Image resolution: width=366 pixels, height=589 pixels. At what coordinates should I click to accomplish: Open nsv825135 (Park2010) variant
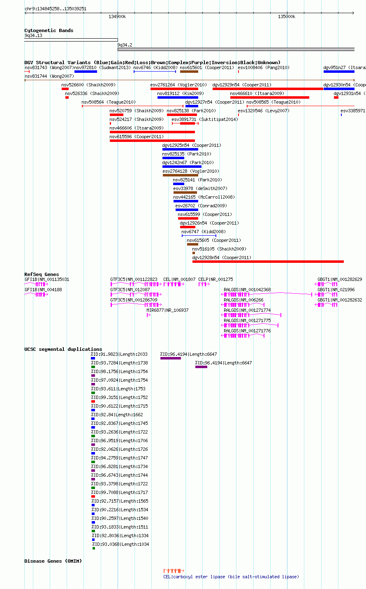(x=173, y=158)
